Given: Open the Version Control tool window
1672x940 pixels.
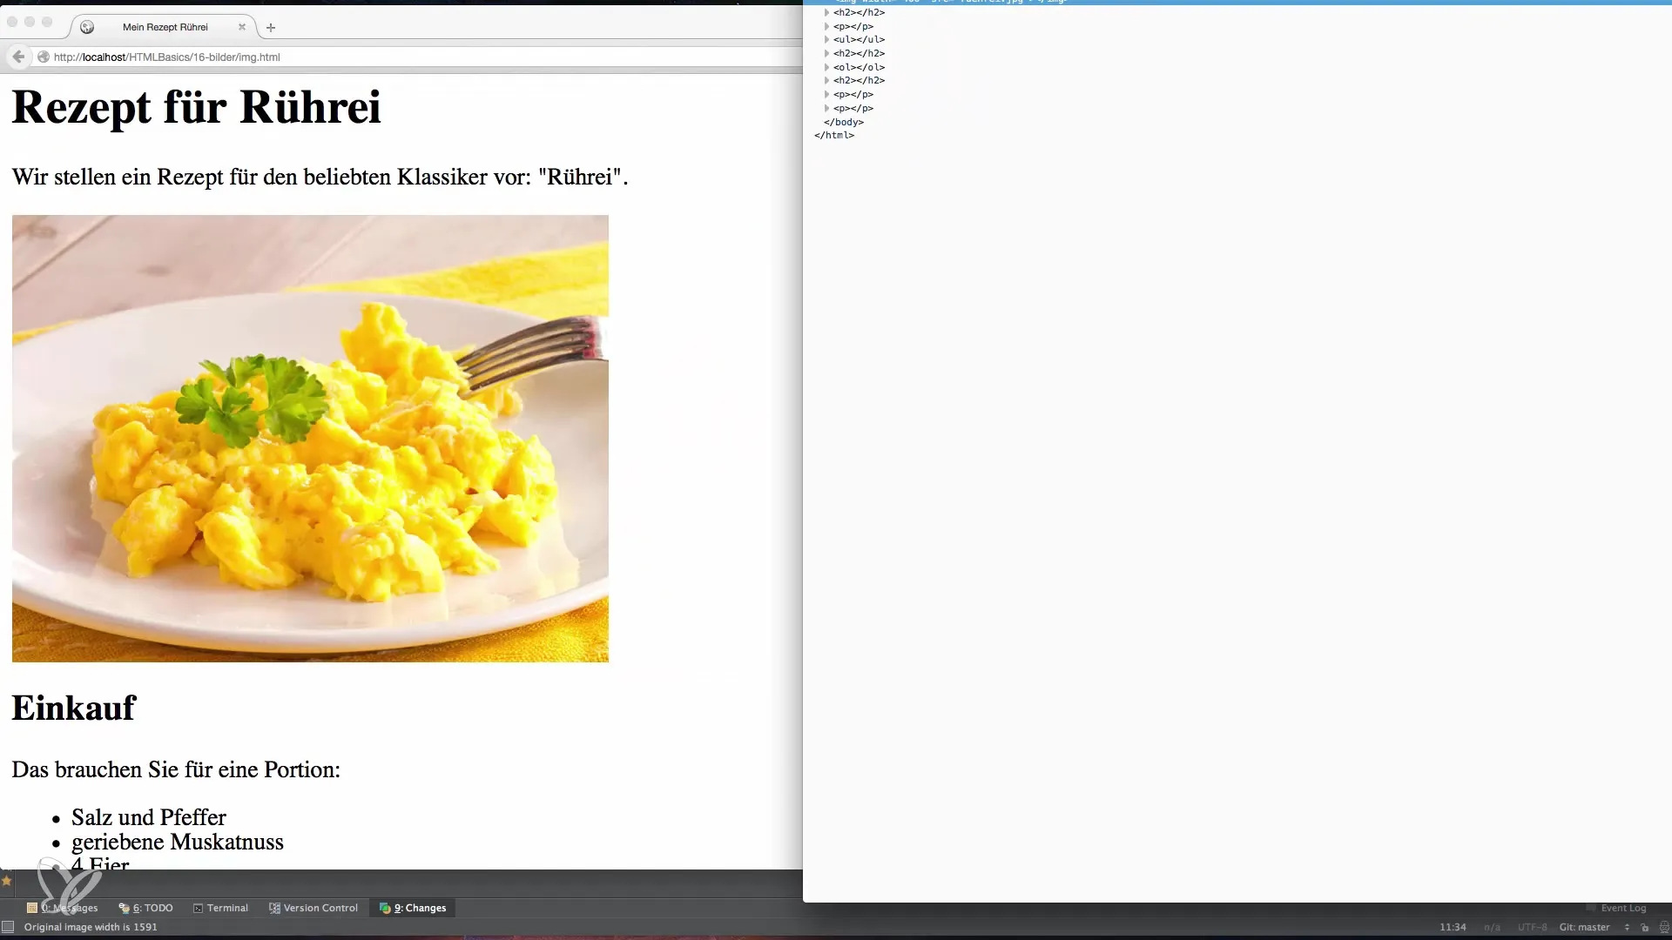Looking at the screenshot, I should [313, 908].
